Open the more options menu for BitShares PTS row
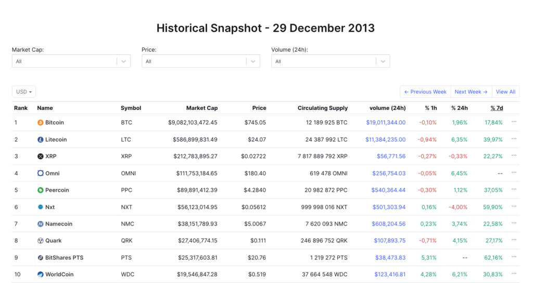Screen dimensions: 533x283 tap(514, 257)
